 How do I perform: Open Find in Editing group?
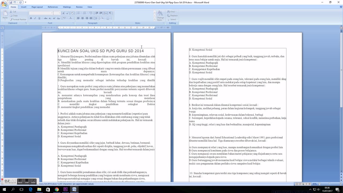pos(171,12)
